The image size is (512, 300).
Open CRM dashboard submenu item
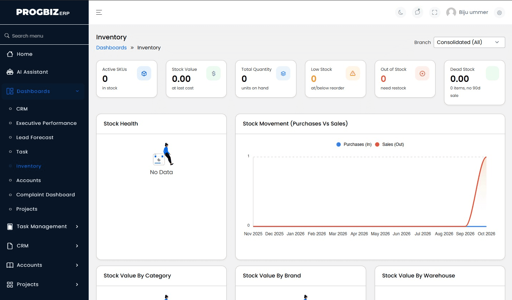[x=22, y=109]
